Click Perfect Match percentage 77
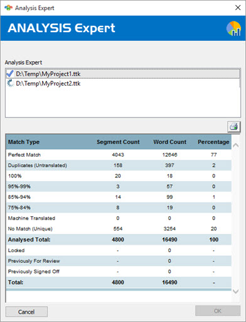This screenshot has width=246, height=322. pos(213,155)
